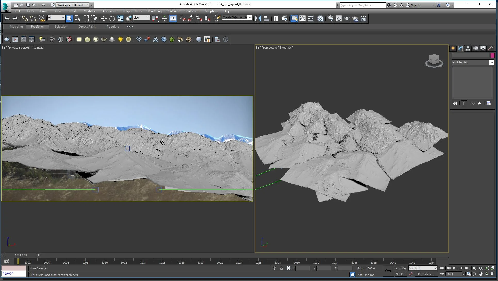
Task: Toggle Angle Snap mode
Action: [x=191, y=18]
